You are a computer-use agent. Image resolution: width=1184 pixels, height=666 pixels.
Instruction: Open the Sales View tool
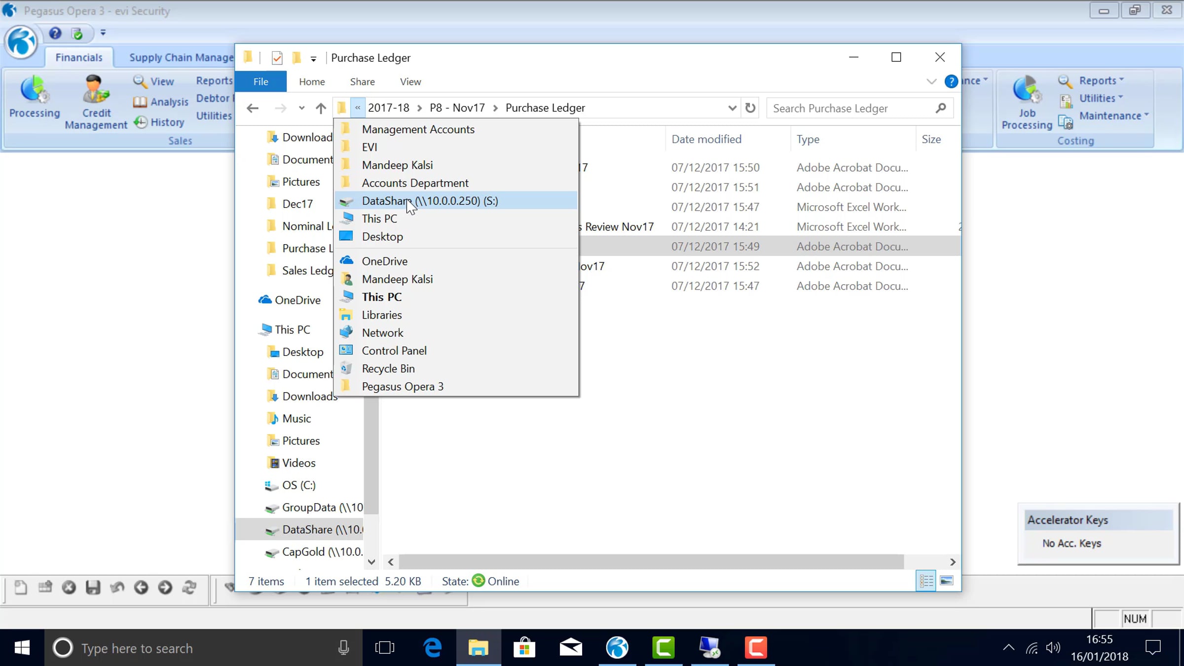click(153, 81)
